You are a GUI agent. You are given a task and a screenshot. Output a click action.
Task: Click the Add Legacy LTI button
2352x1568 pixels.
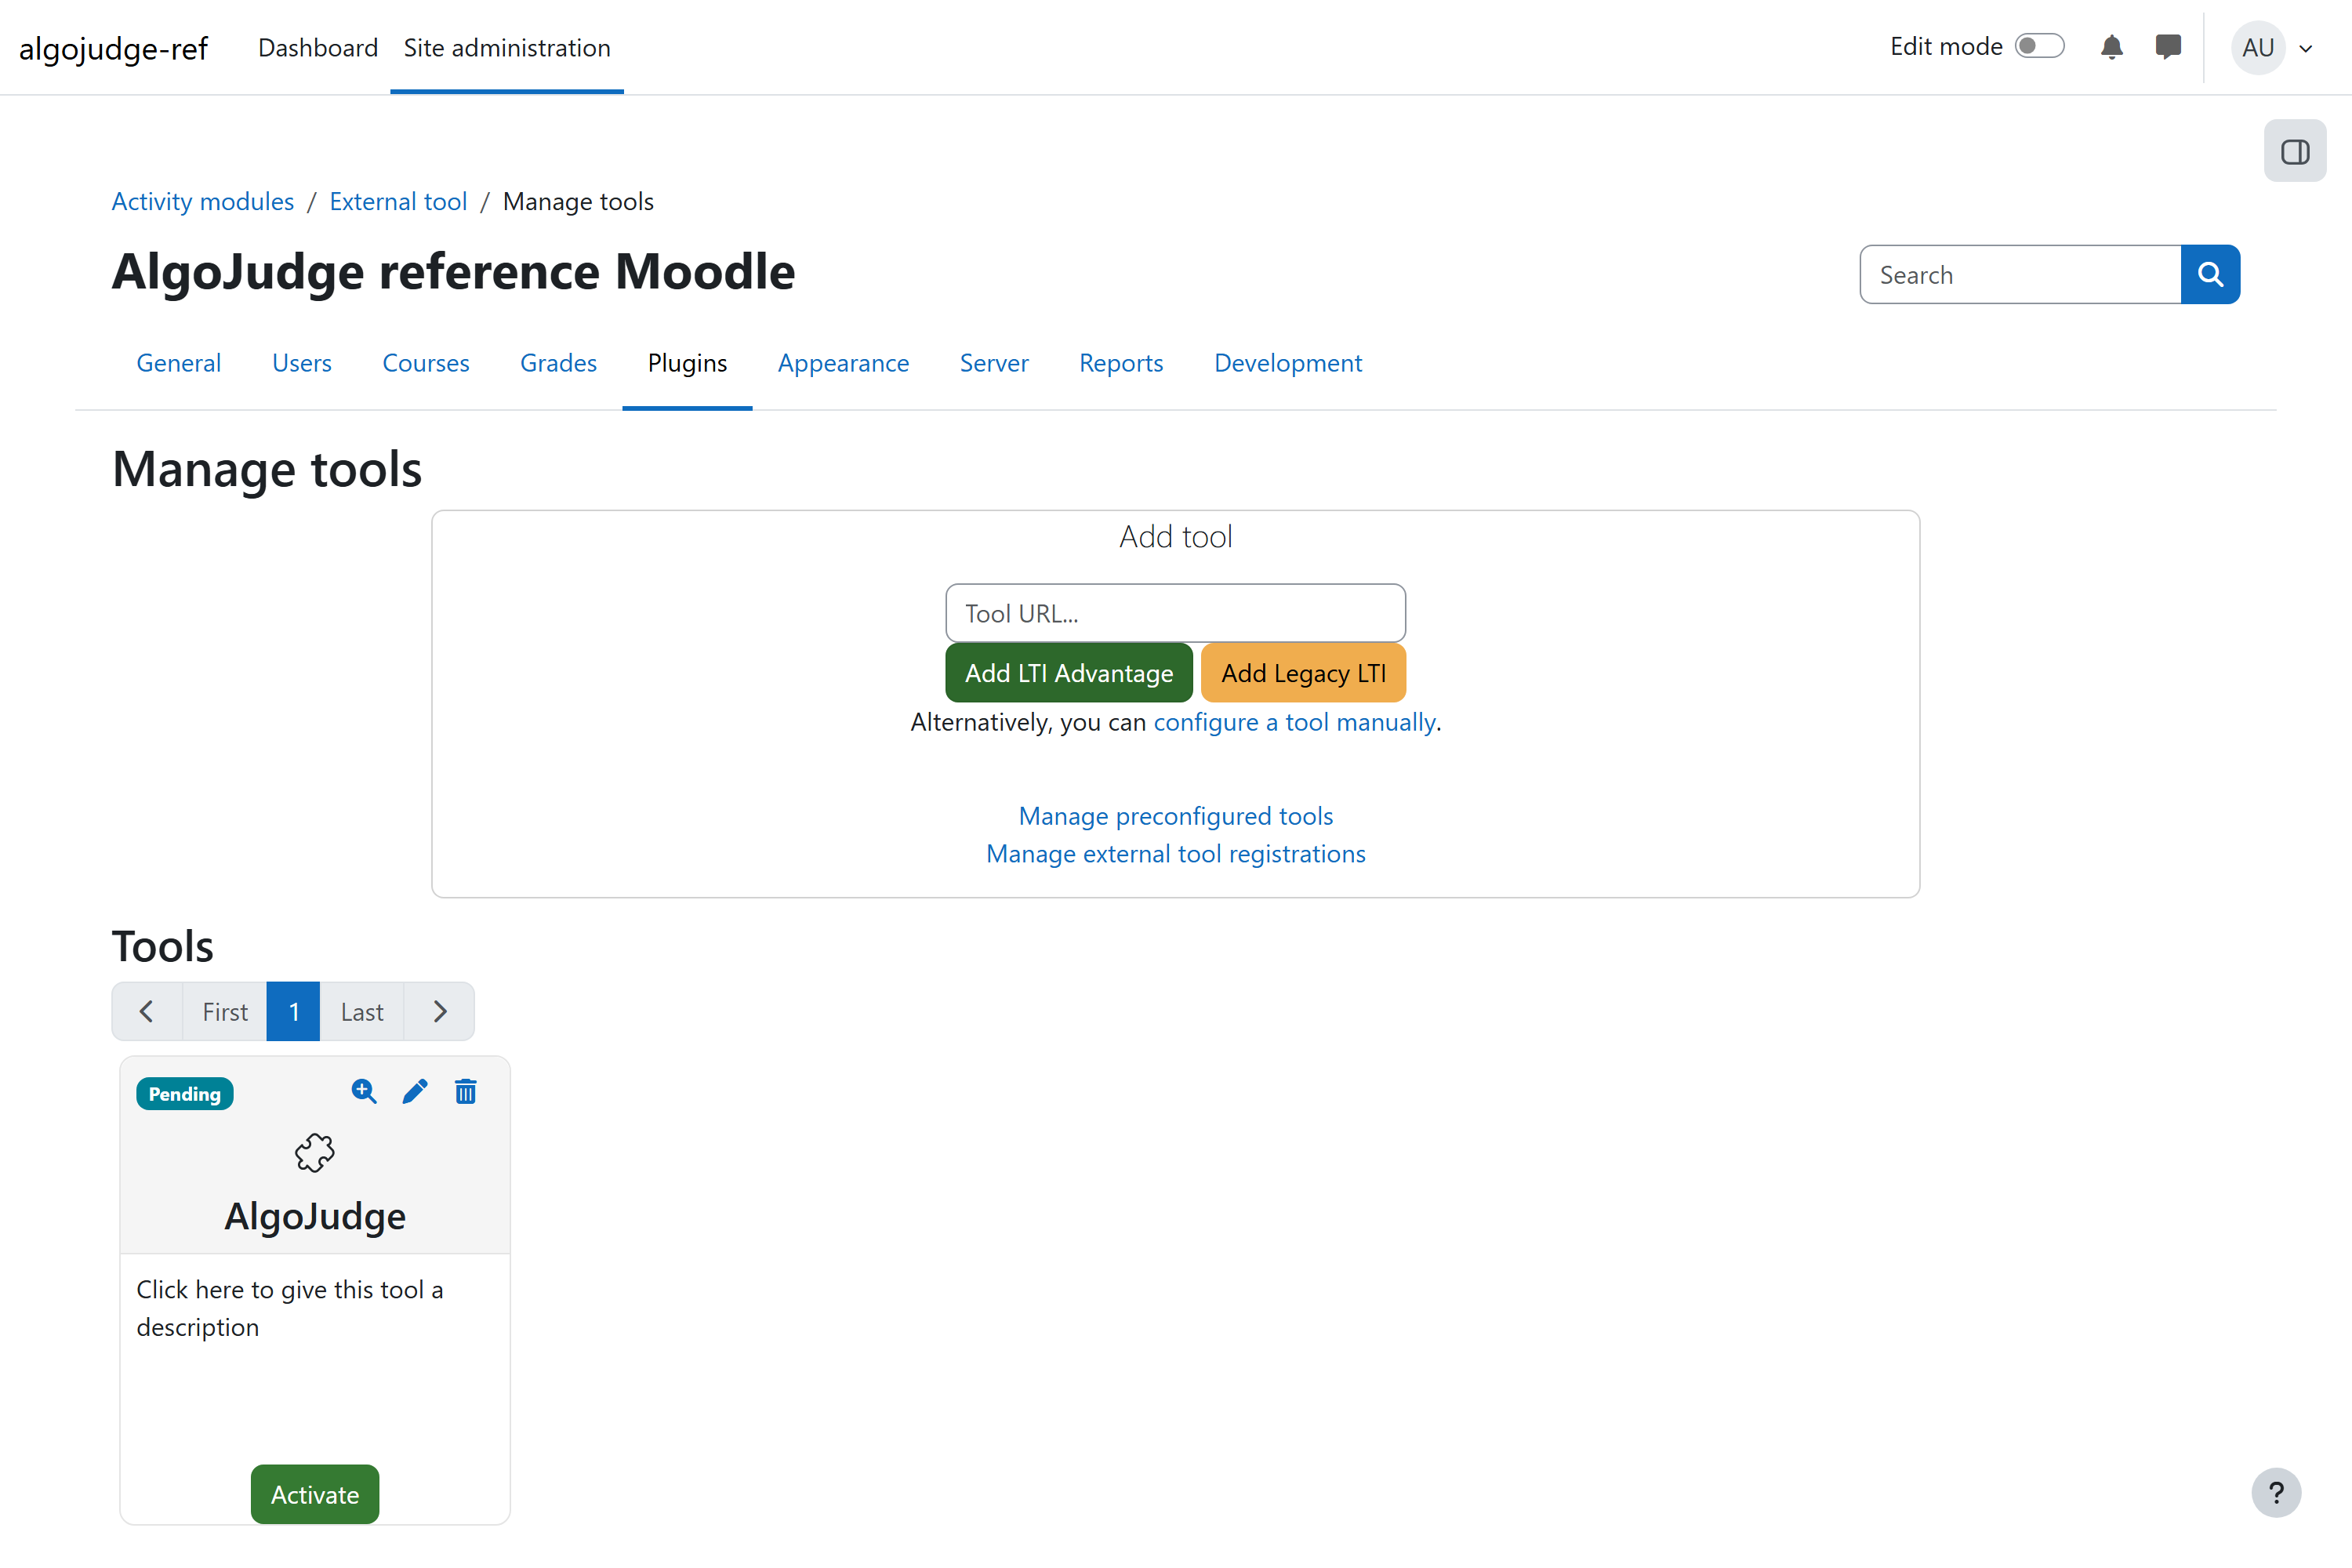(x=1303, y=673)
